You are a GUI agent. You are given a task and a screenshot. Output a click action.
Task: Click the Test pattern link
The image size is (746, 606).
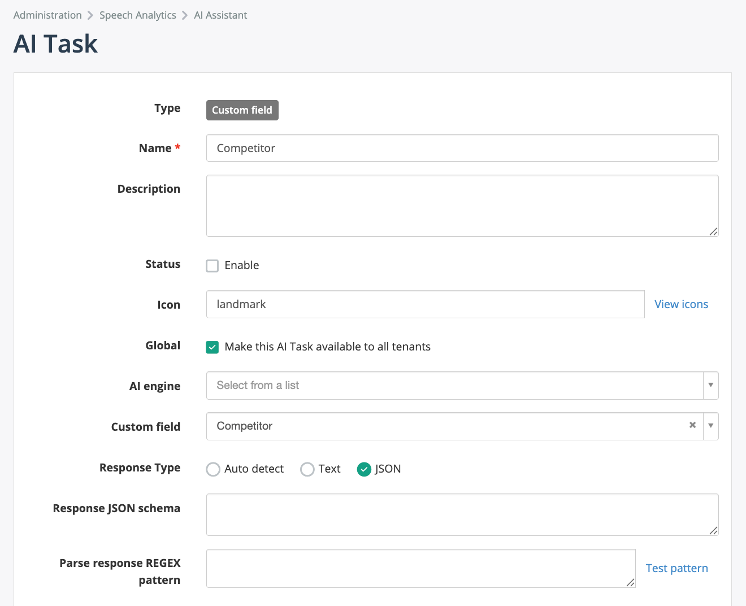tap(676, 568)
